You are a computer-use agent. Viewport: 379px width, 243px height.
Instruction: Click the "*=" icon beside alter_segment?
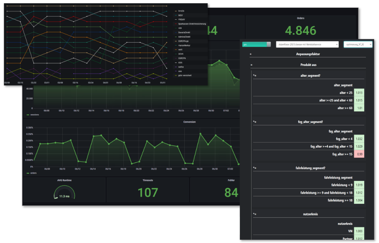(255, 75)
